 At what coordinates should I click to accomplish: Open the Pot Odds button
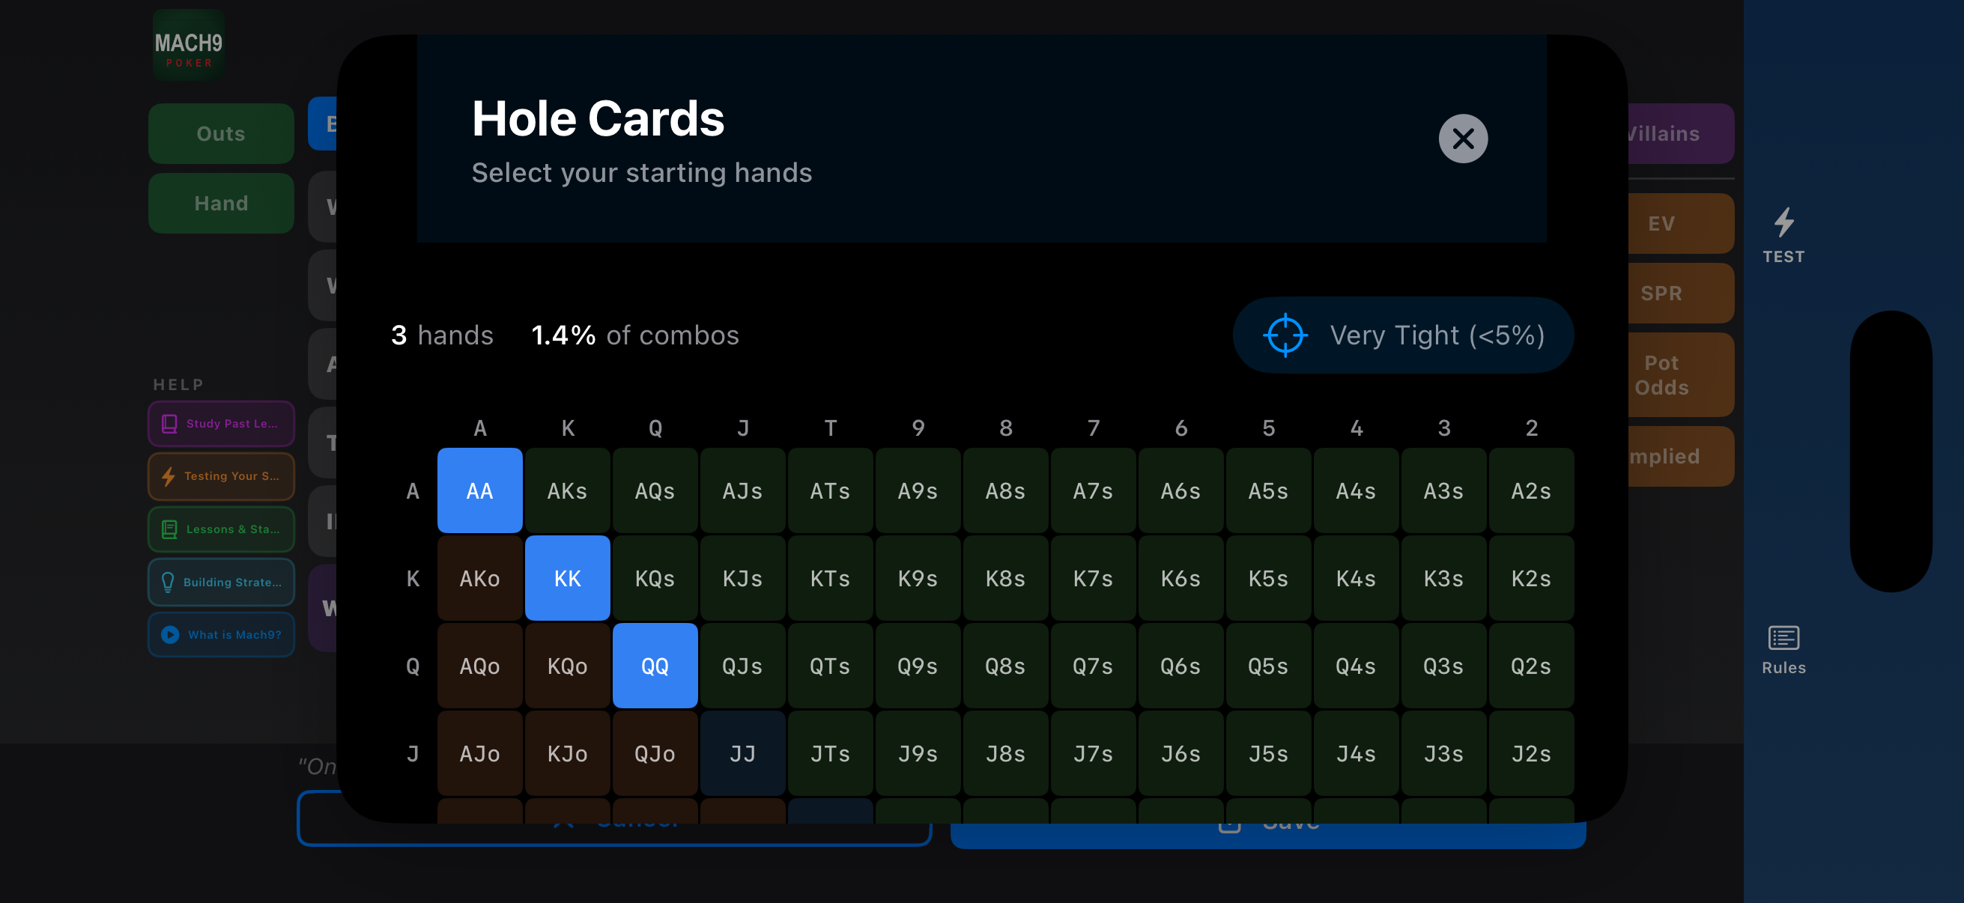(x=1679, y=375)
